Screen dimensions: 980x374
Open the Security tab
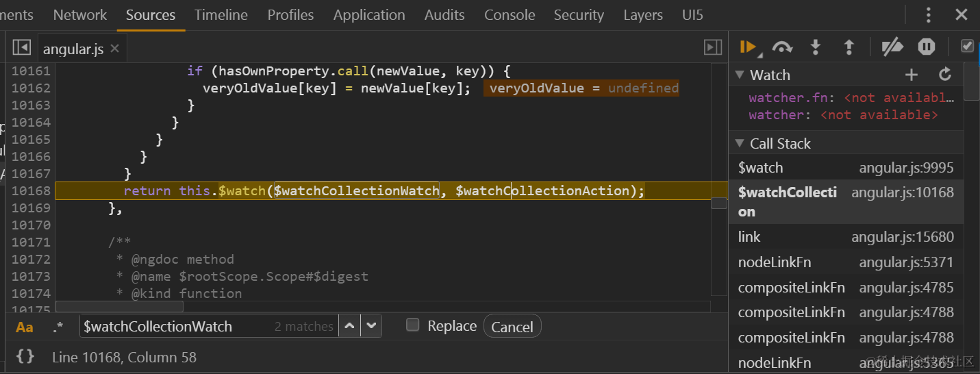click(579, 15)
